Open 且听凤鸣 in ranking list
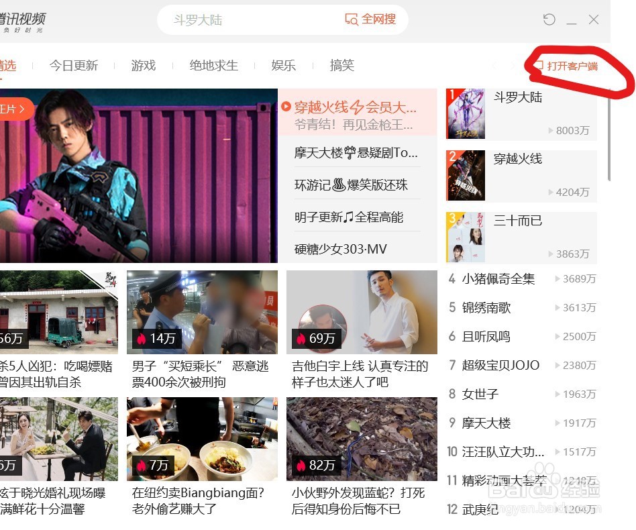Image resolution: width=636 pixels, height=530 pixels. tap(486, 337)
